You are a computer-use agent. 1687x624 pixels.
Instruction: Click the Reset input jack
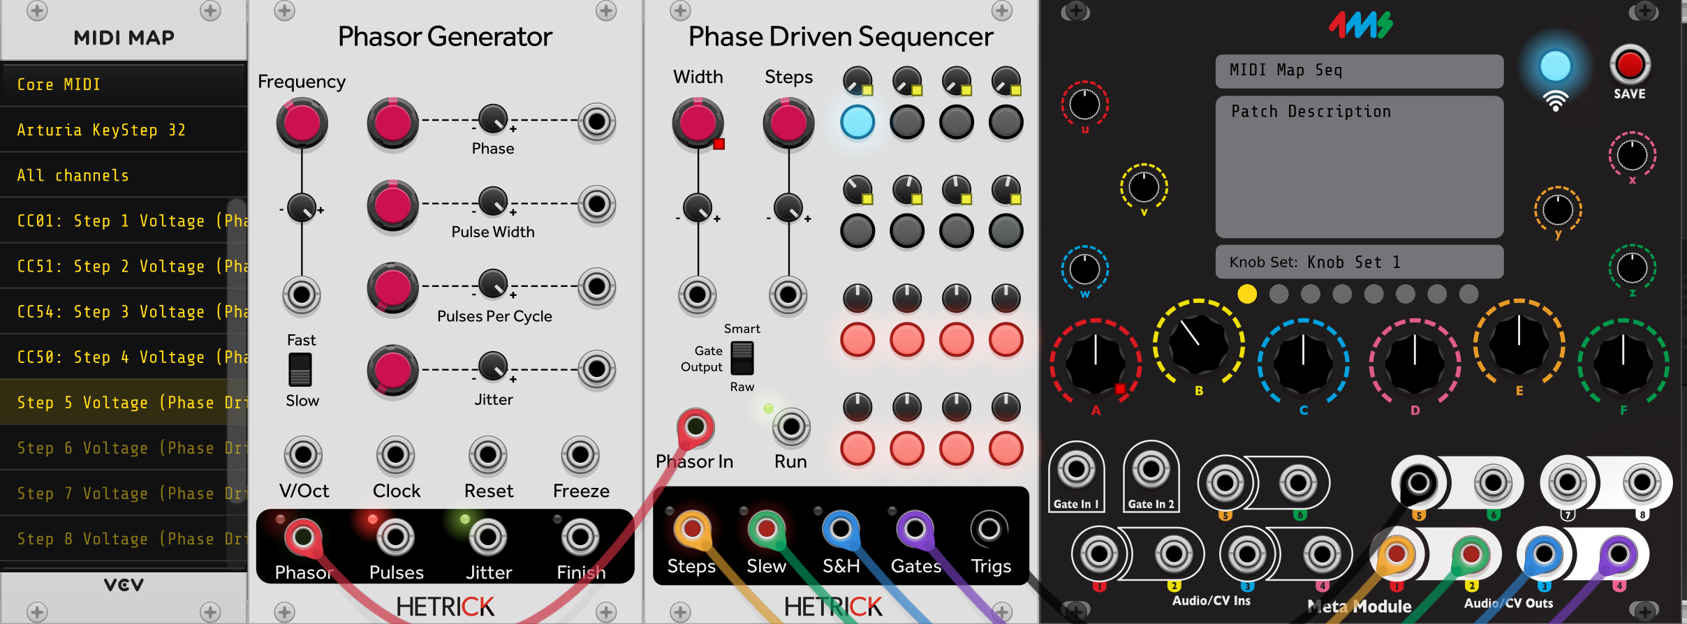pyautogui.click(x=488, y=455)
